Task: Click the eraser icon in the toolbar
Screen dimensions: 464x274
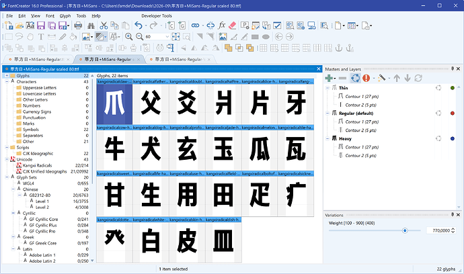Action: (x=233, y=26)
